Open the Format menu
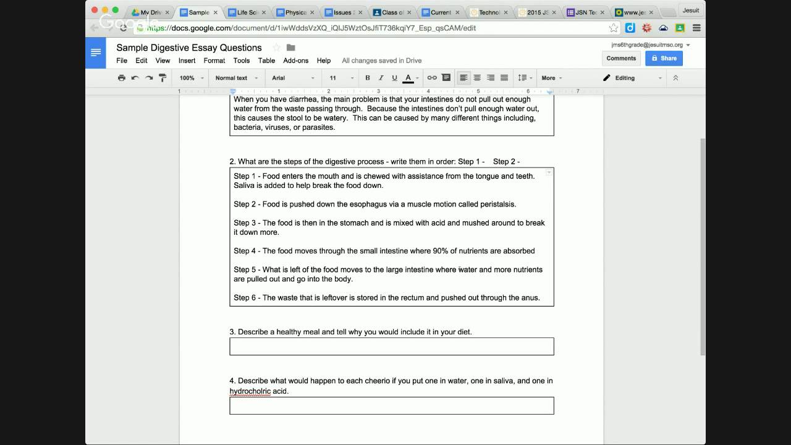The height and width of the screenshot is (445, 791). tap(214, 61)
